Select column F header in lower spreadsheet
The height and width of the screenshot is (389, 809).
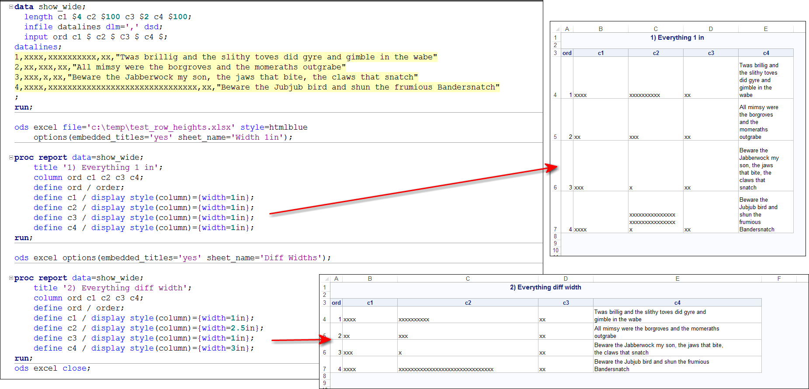point(779,279)
